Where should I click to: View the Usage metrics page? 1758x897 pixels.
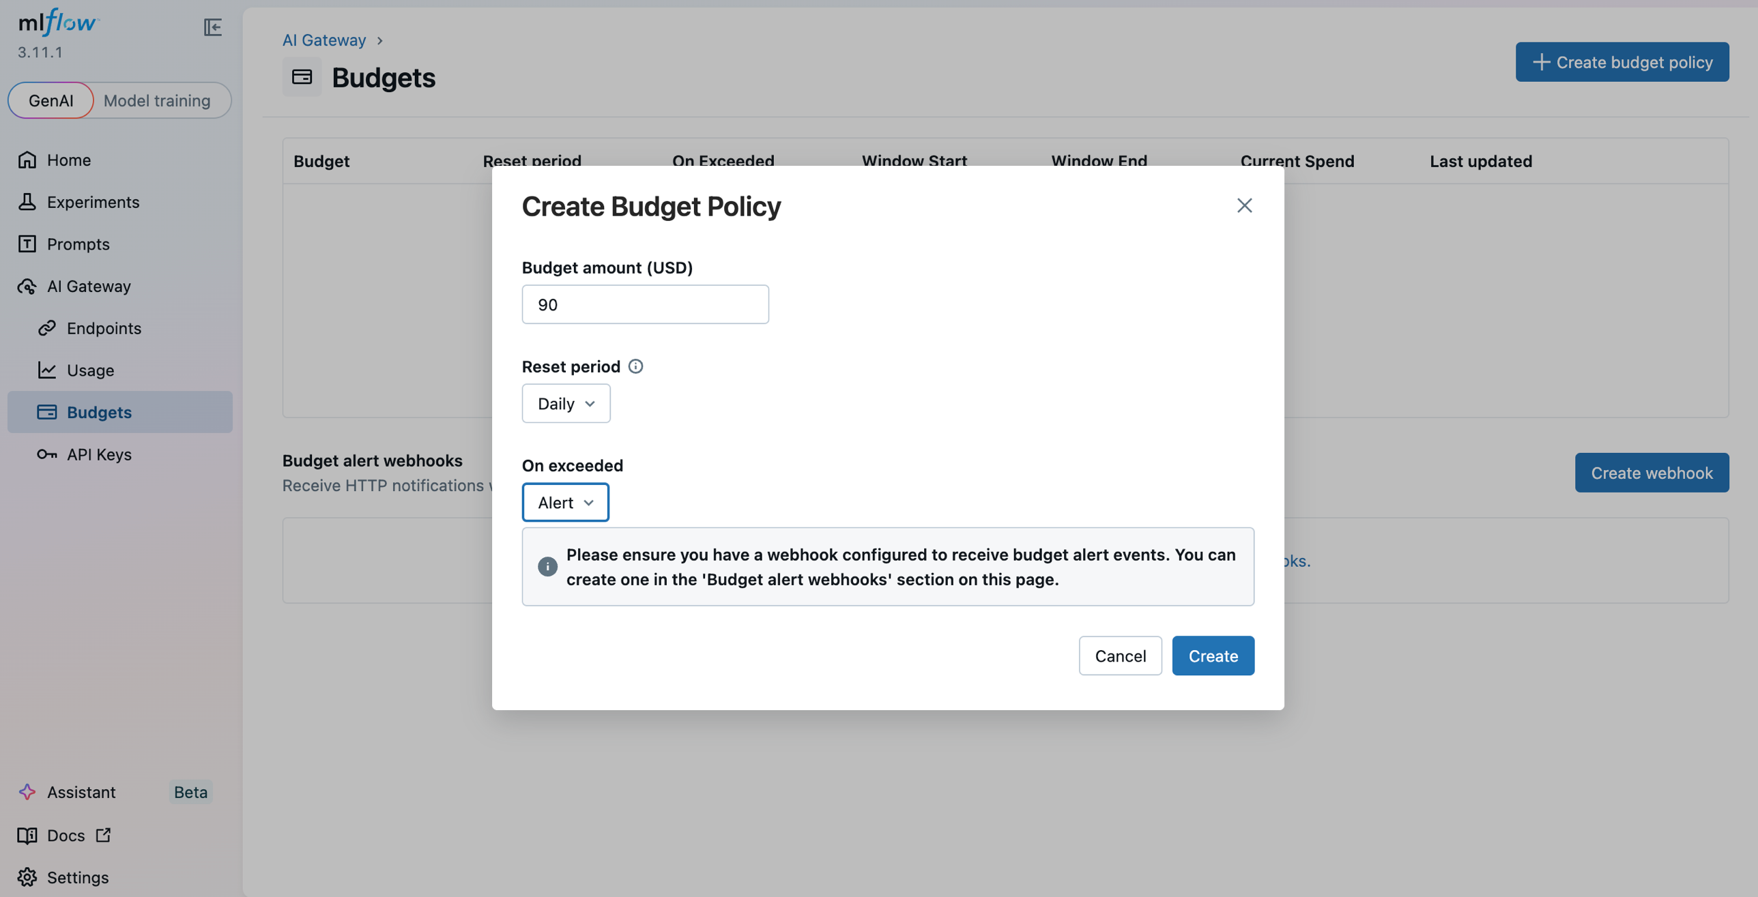(90, 370)
